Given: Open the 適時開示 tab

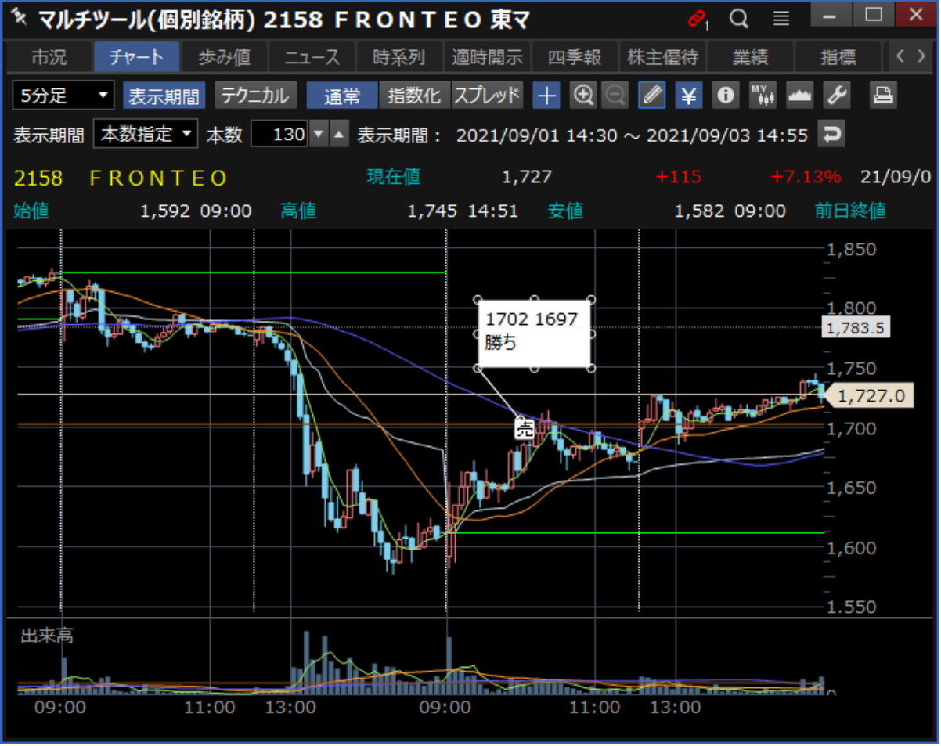Looking at the screenshot, I should [487, 57].
